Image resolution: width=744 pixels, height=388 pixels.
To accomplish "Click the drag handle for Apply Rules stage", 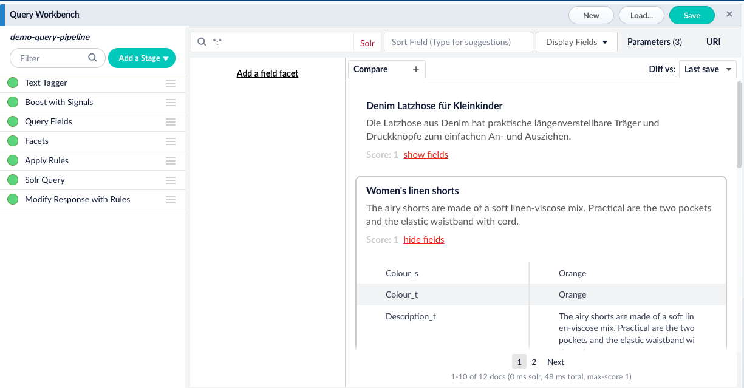I will click(x=171, y=161).
